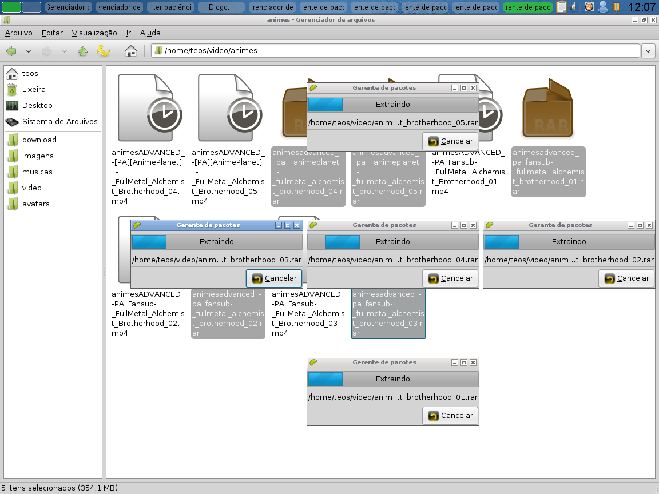Cancel extraction of brotherhood_01.rar

(x=451, y=416)
